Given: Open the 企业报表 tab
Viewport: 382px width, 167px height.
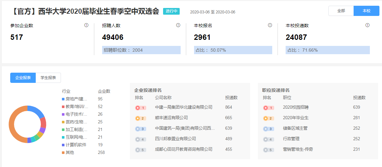Looking at the screenshot, I should 23,78.
